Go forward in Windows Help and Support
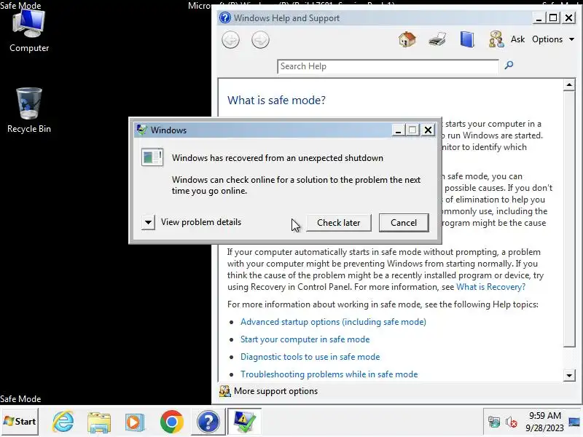 click(x=260, y=40)
